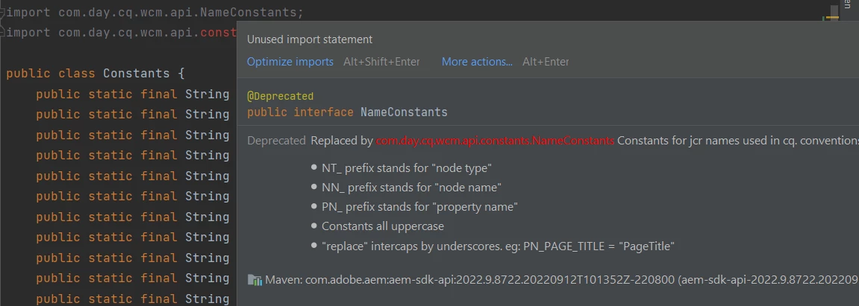The image size is (859, 306).
Task: Open the vertical tool window tab on the right edge
Action: pyautogui.click(x=849, y=6)
